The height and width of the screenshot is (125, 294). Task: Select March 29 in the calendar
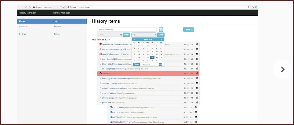(152, 57)
